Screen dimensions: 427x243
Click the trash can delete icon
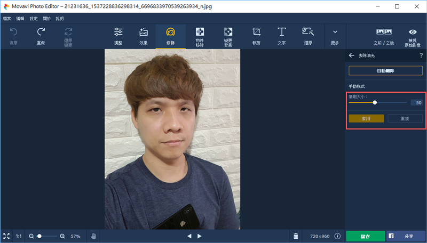coord(296,236)
